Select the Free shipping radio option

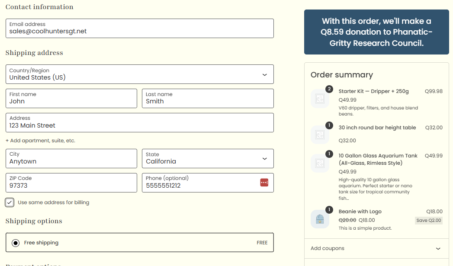[16, 243]
